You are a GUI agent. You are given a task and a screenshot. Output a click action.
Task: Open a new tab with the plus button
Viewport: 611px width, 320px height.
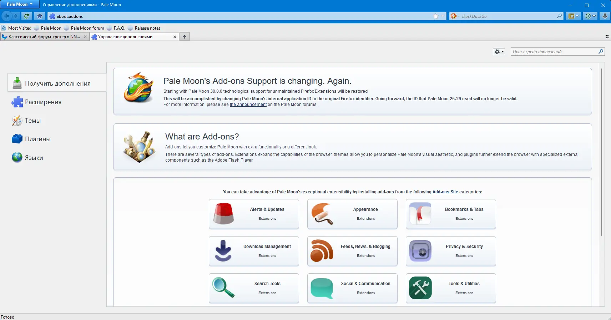point(185,37)
